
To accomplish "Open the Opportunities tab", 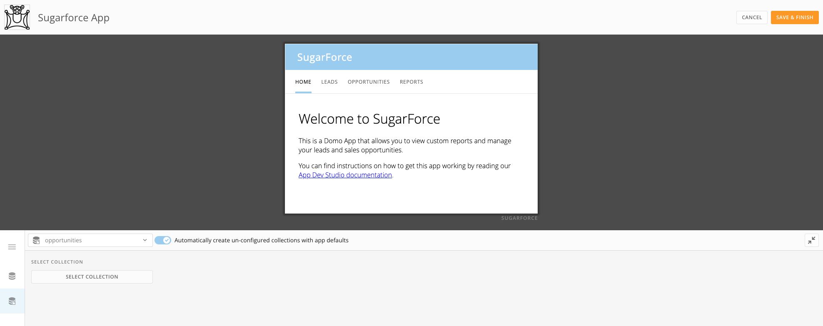I will coord(369,82).
